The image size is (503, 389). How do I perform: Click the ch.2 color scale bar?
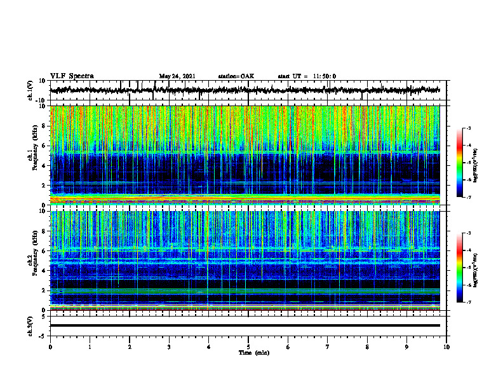pos(459,268)
